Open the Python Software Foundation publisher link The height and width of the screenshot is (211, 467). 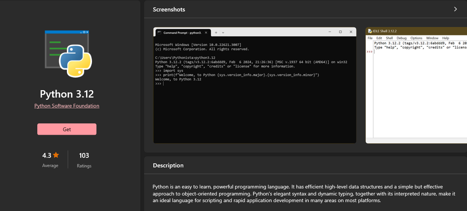point(67,106)
